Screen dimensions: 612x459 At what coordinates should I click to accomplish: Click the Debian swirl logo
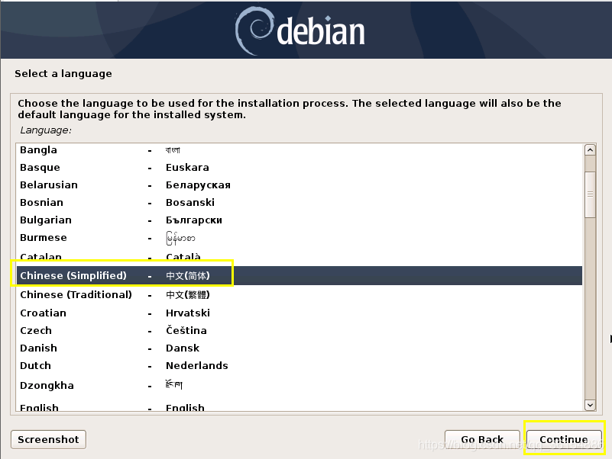(254, 30)
